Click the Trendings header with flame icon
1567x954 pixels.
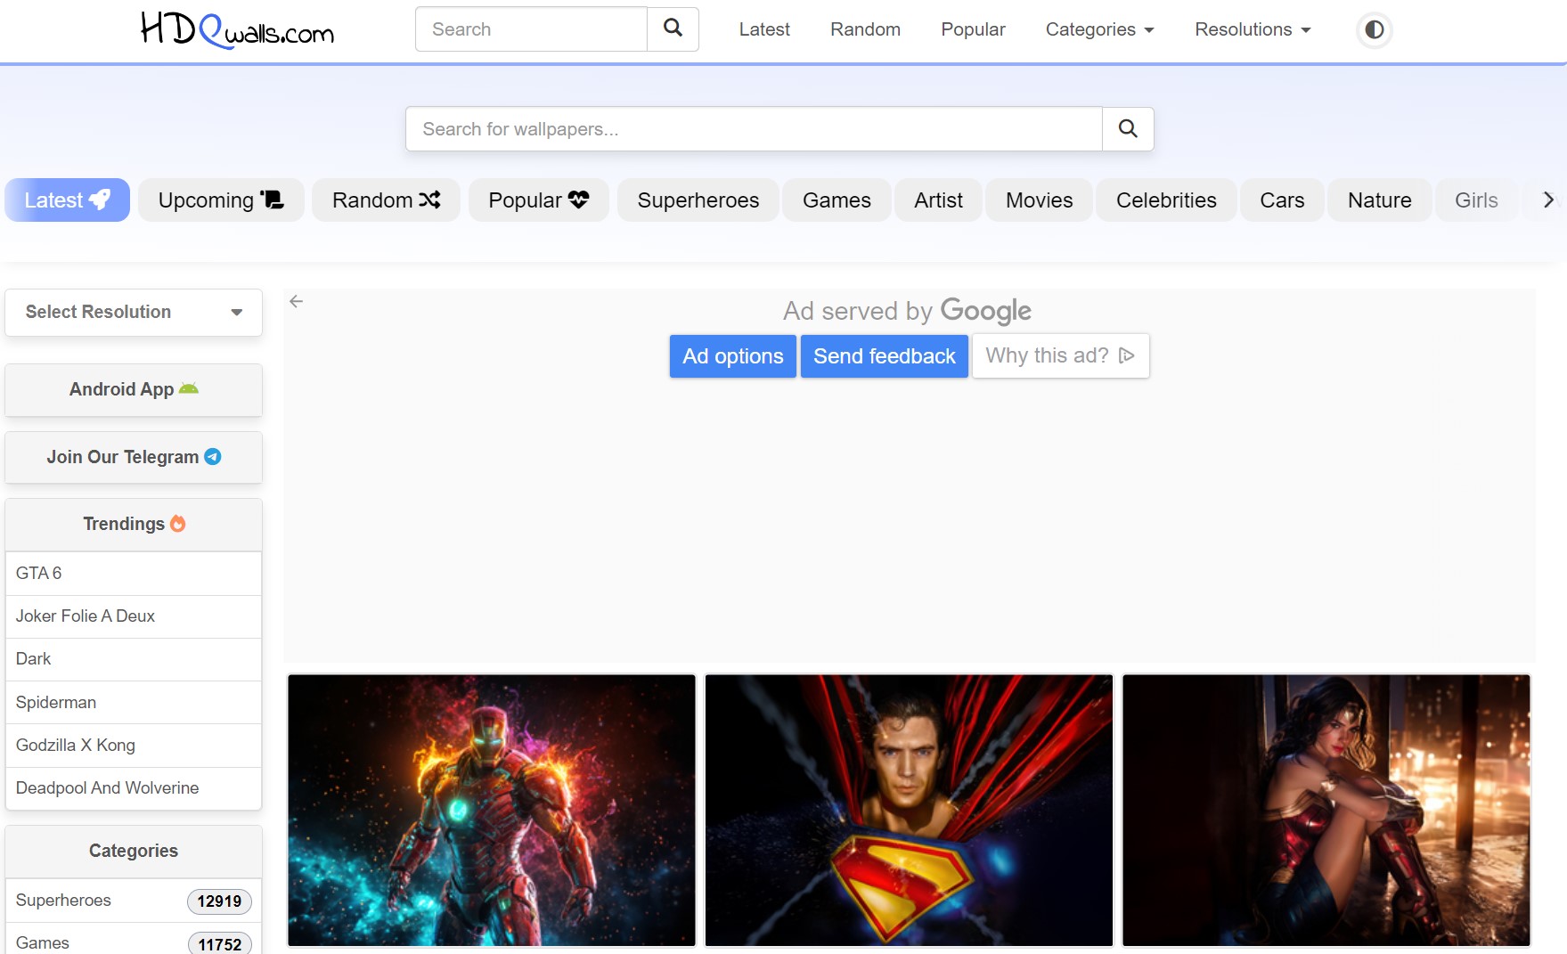tap(134, 525)
